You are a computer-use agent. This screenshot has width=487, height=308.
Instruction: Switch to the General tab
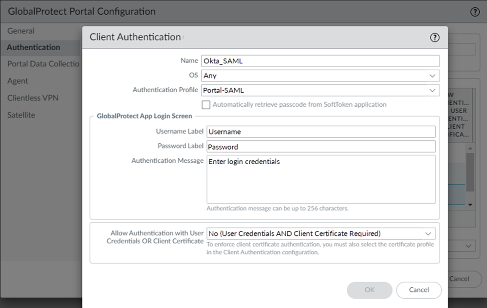[21, 31]
